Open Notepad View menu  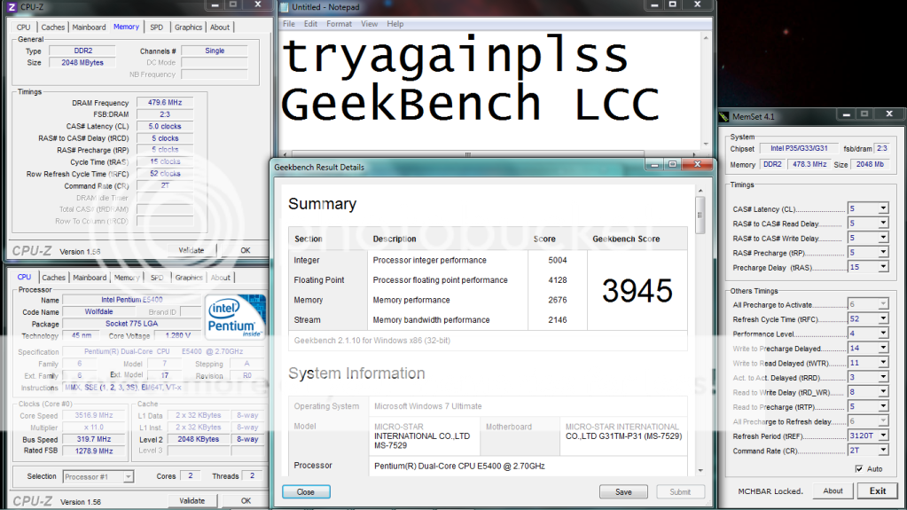point(369,24)
